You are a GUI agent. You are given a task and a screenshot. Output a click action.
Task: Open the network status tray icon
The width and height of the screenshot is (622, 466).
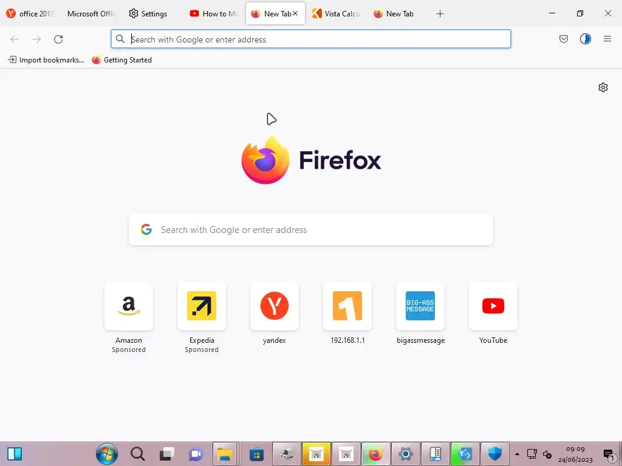tap(531, 454)
